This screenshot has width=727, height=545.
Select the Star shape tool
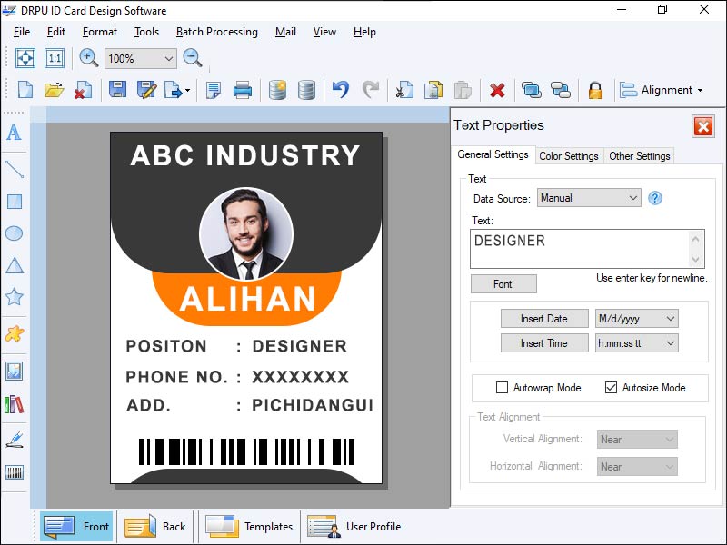15,297
